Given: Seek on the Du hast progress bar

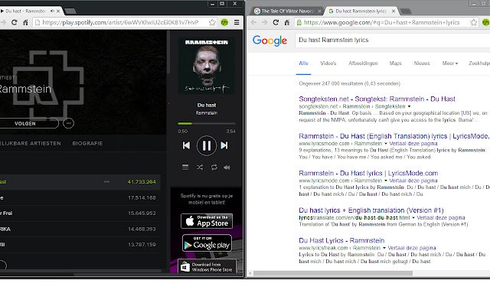Looking at the screenshot, I should tap(206, 124).
